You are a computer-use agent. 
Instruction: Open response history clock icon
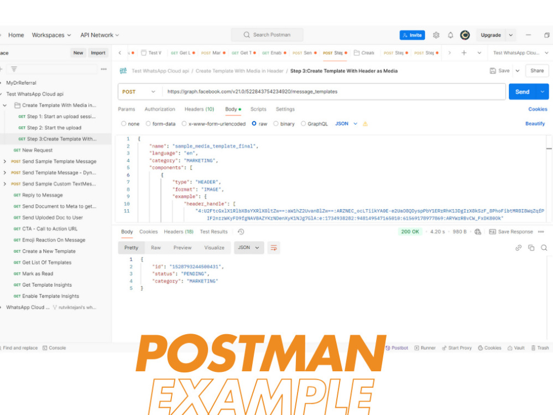click(x=241, y=231)
